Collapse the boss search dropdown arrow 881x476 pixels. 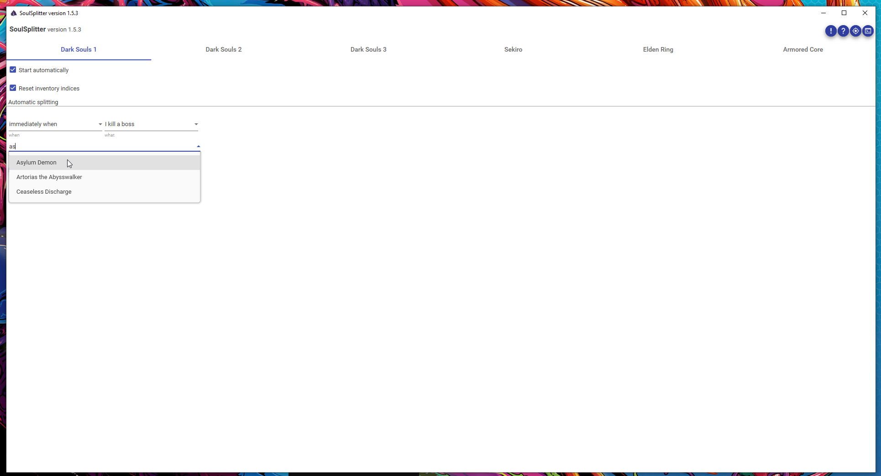coord(198,147)
